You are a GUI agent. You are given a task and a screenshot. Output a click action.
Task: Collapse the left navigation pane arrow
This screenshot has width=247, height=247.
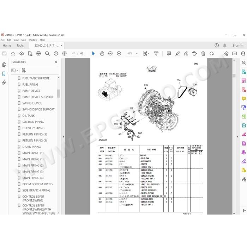[63, 137]
